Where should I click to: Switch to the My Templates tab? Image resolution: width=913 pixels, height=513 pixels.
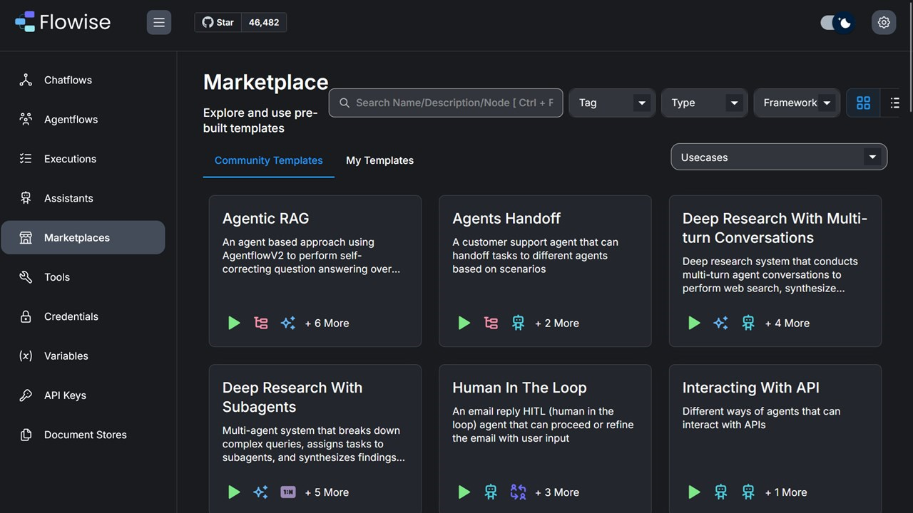coord(379,160)
